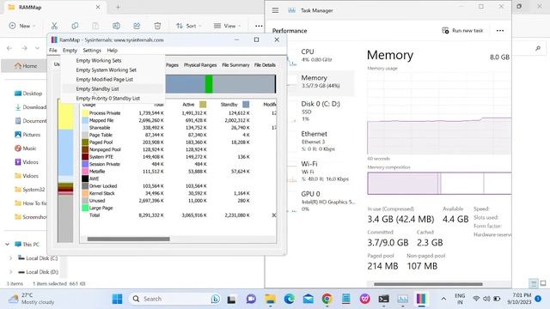Show hidden system tray icons
The image size is (550, 309).
coord(443,299)
